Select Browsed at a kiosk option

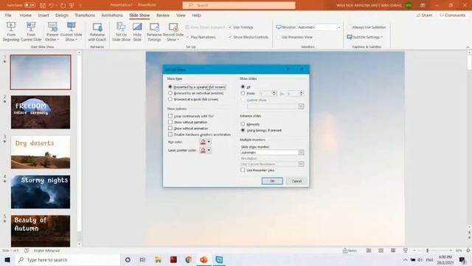click(x=170, y=99)
